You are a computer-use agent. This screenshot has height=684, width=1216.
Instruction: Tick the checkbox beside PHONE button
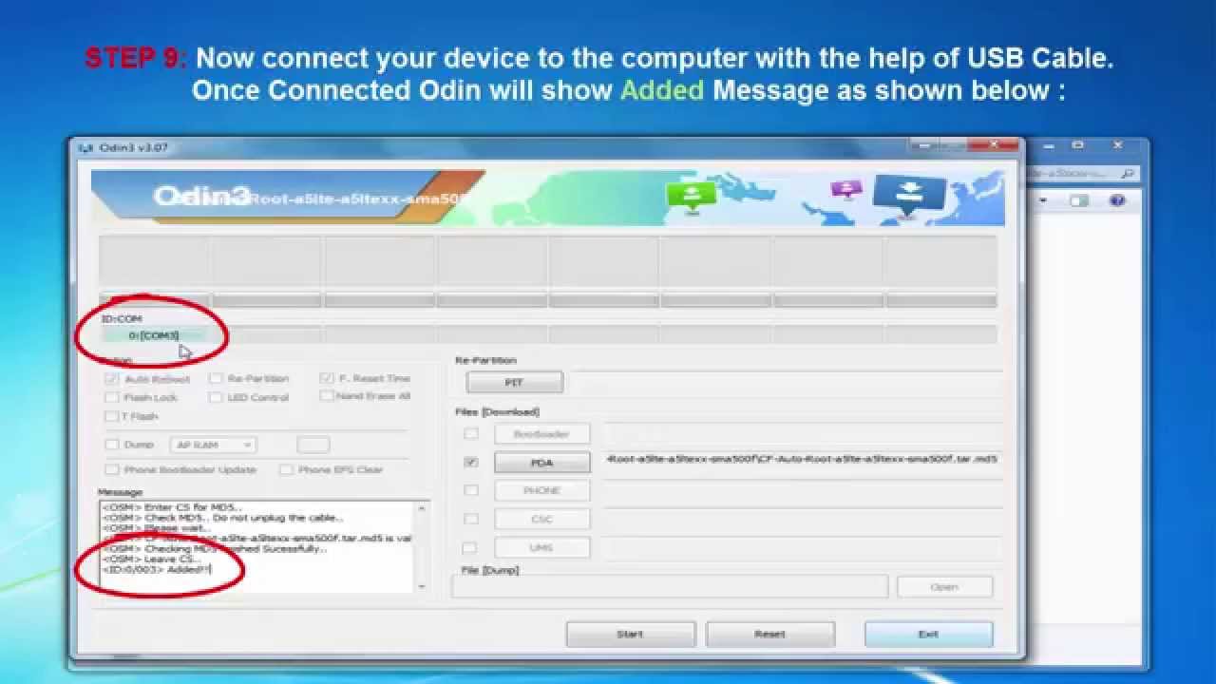[x=471, y=490]
